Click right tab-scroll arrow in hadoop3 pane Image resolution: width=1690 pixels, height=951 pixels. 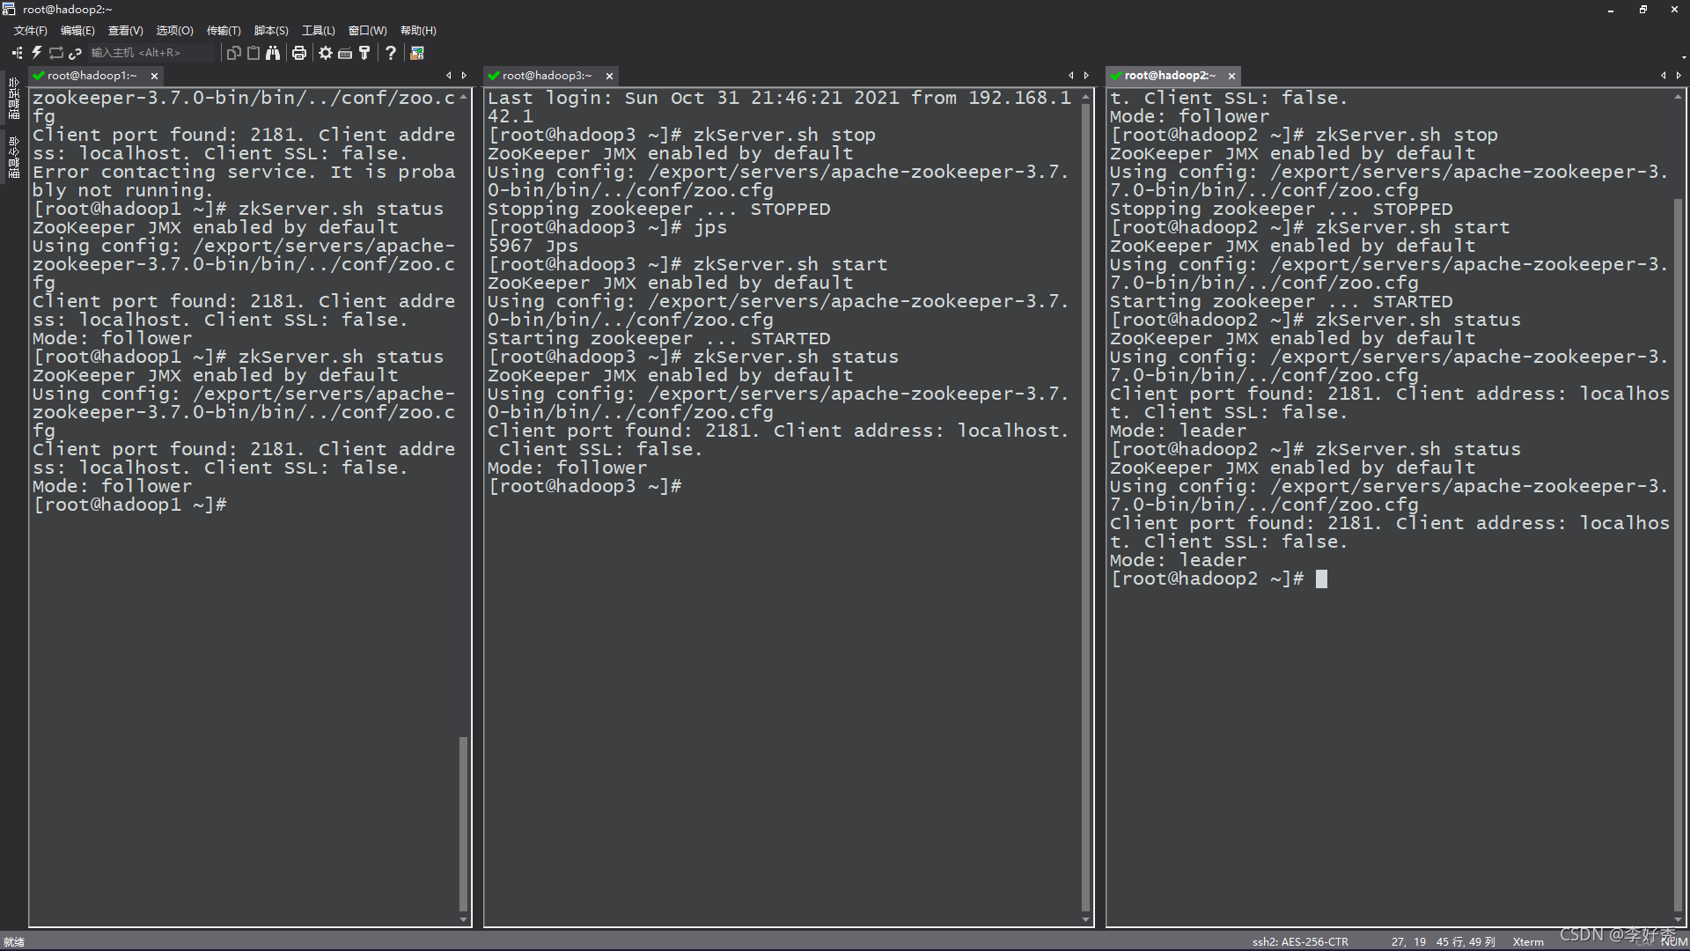tap(1086, 76)
